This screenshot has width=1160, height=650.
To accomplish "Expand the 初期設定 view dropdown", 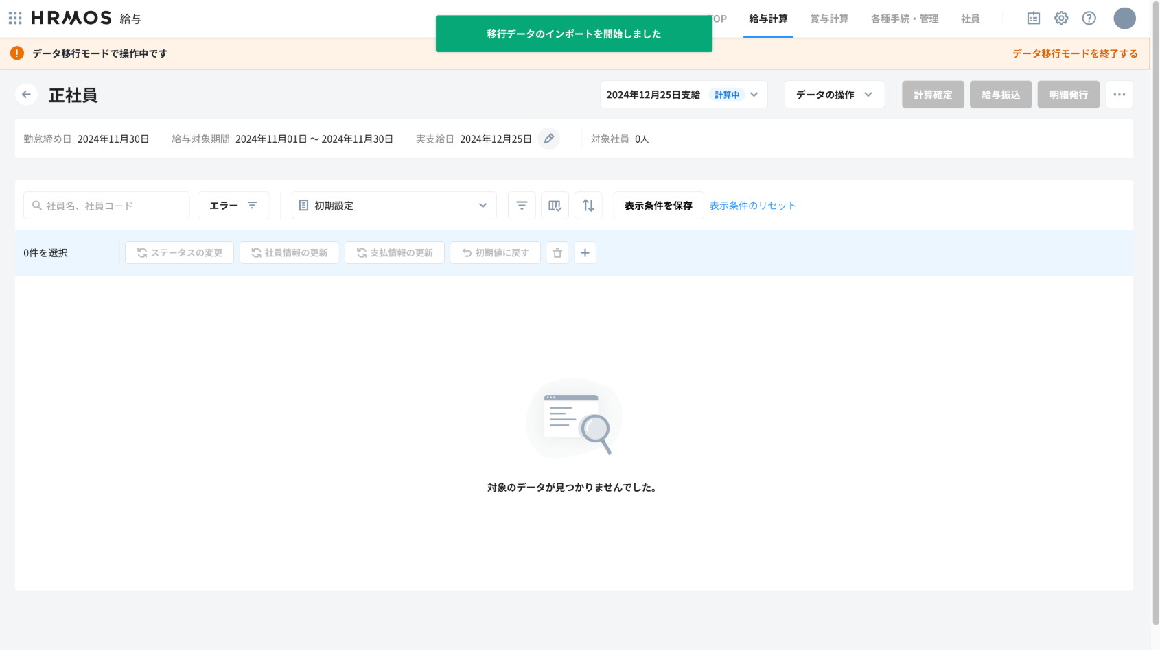I will pos(394,206).
